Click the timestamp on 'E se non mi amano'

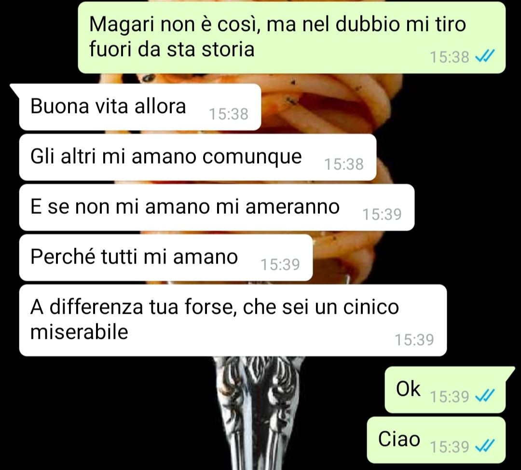(382, 215)
